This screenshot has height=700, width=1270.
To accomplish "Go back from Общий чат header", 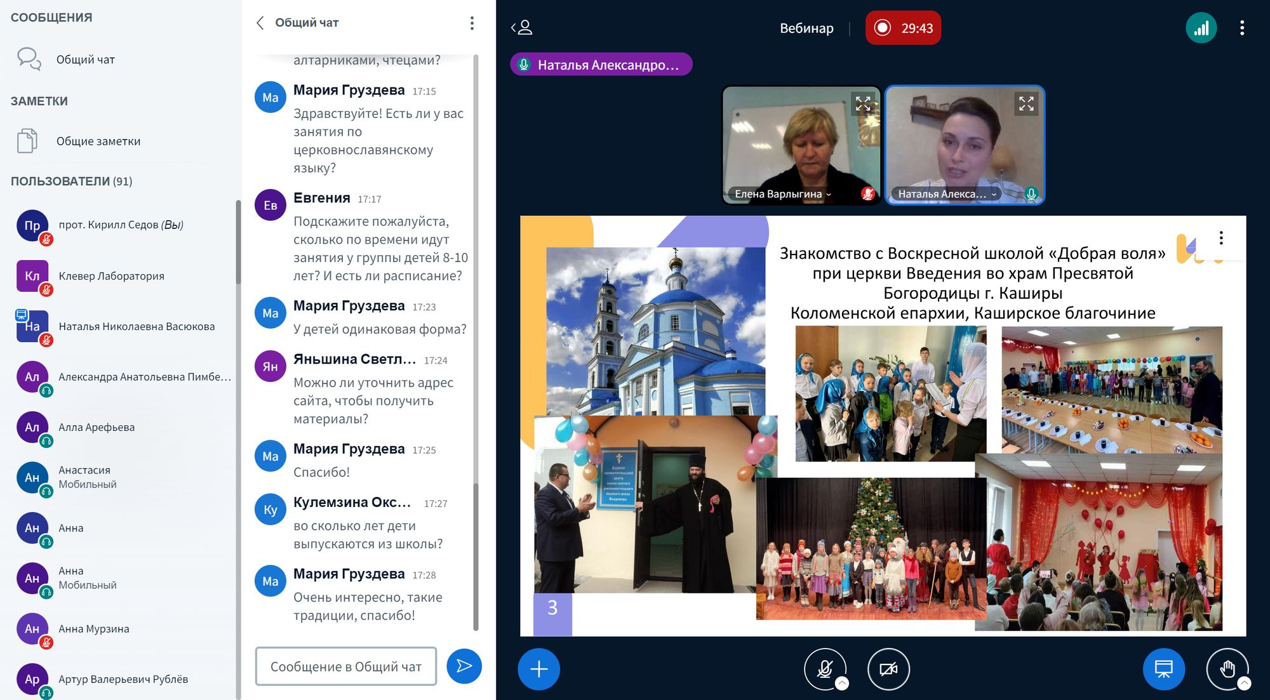I will 260,23.
